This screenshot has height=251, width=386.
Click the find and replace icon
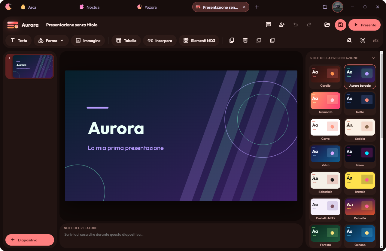[349, 40]
